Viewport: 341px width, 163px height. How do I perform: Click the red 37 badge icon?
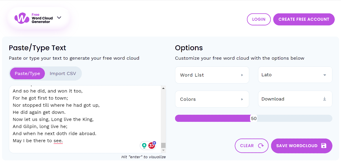pos(152,146)
